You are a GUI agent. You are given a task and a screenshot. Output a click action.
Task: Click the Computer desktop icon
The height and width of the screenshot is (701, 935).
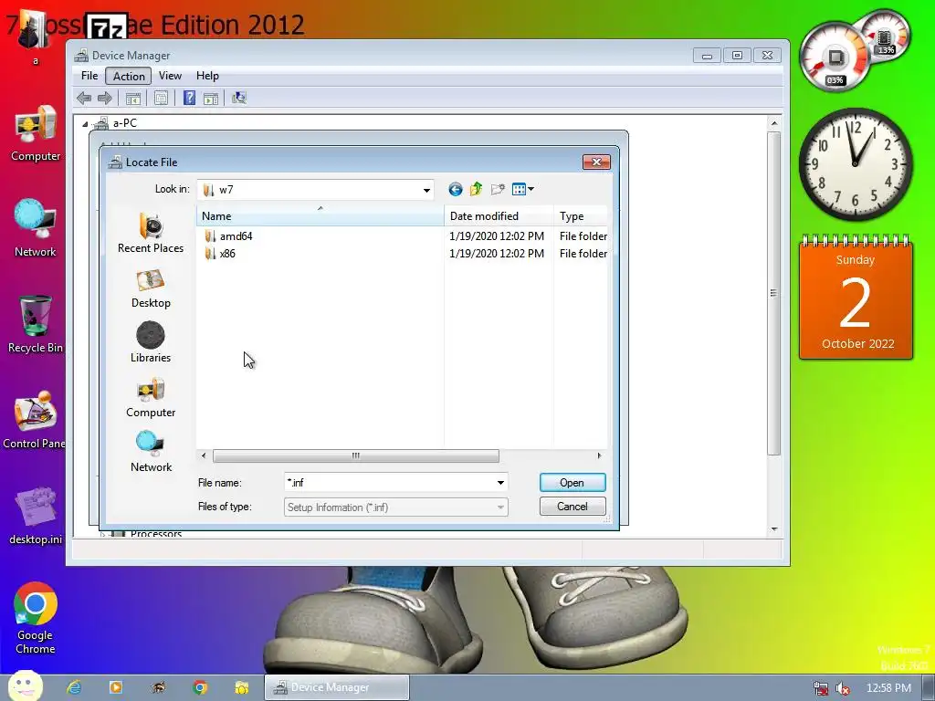36,133
